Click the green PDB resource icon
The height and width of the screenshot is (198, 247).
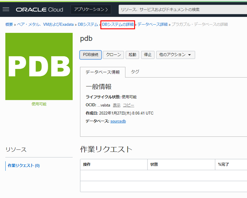39,66
